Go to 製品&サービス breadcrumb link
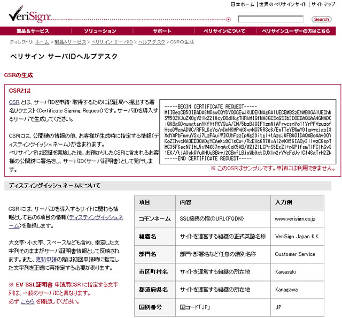Screen dimensions: 342x318 70,42
